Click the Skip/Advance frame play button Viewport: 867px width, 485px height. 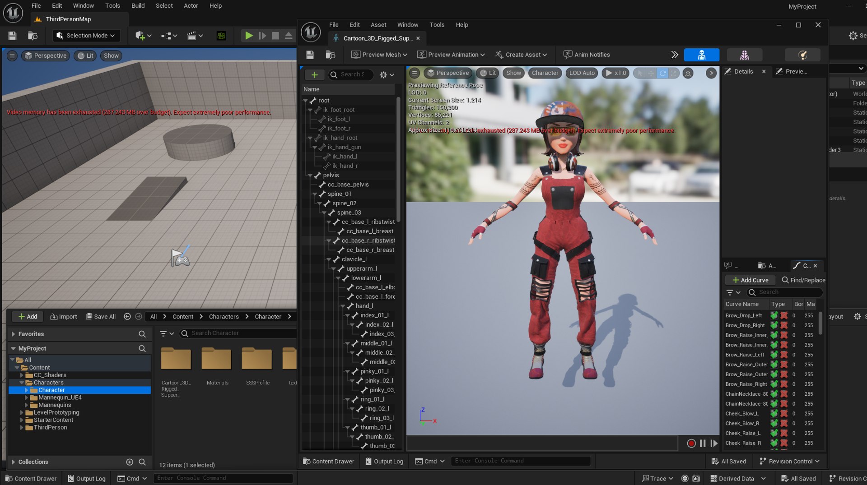(262, 36)
